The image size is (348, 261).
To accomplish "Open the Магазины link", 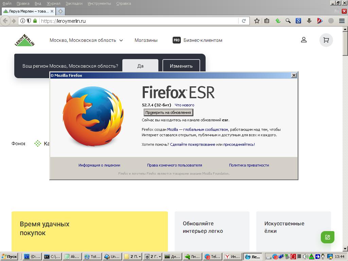I will point(146,40).
